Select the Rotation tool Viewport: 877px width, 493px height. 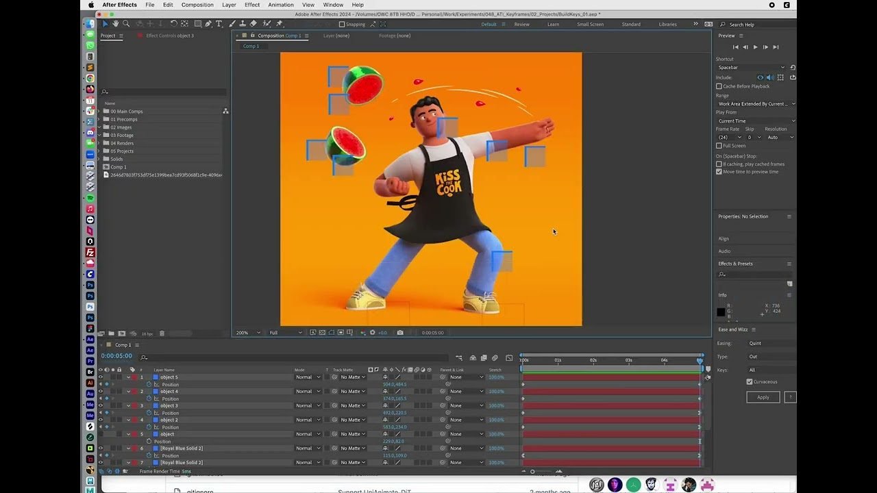[x=173, y=24]
